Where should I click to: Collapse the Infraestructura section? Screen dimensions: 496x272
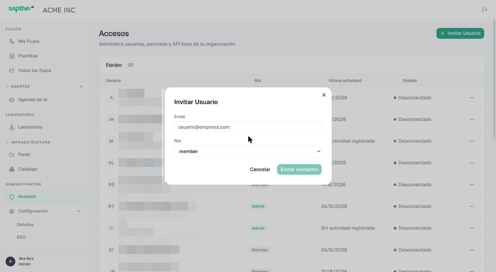7,142
